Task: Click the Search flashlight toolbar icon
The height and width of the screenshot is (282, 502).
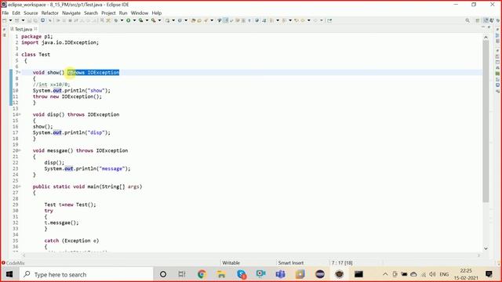Action: tap(206, 20)
